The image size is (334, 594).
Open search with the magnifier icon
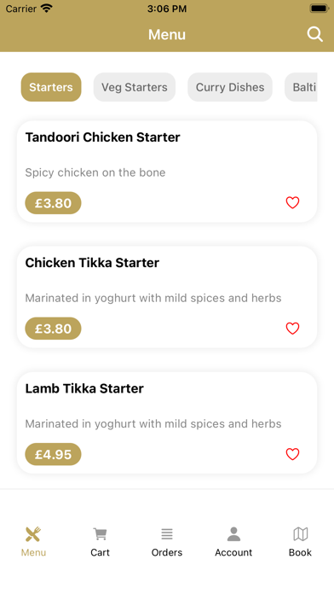(314, 34)
